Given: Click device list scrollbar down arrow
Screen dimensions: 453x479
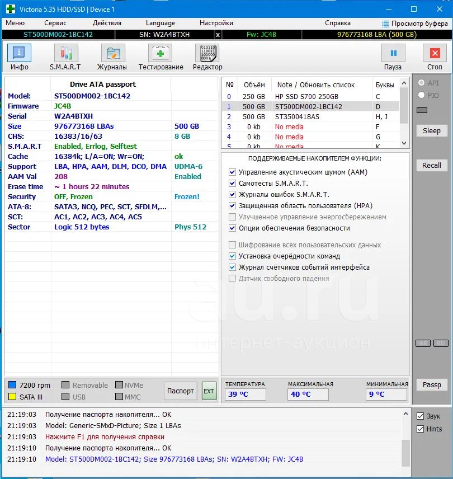Looking at the screenshot, I should click(404, 143).
